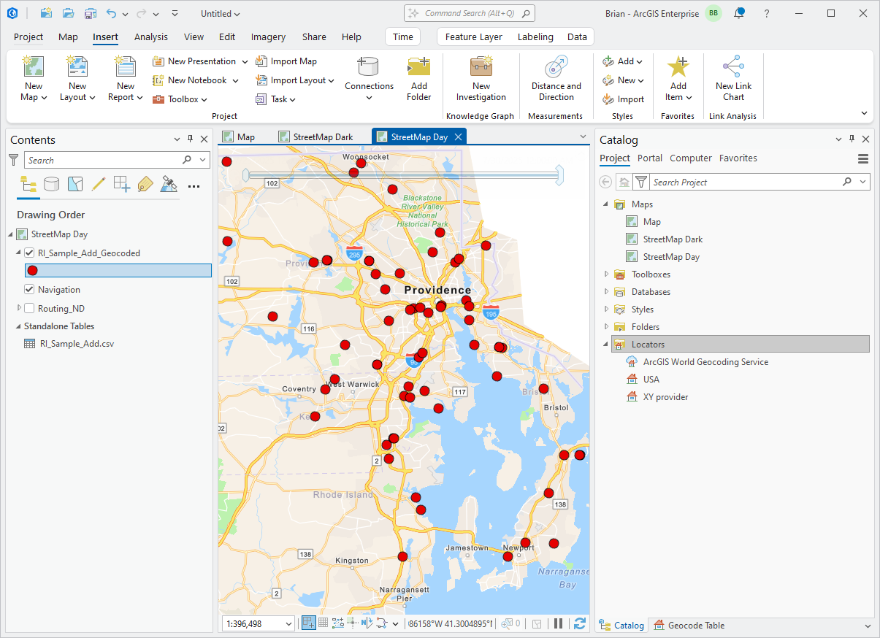Viewport: 880px width, 638px height.
Task: Click the Add Folder tool
Action: point(418,78)
